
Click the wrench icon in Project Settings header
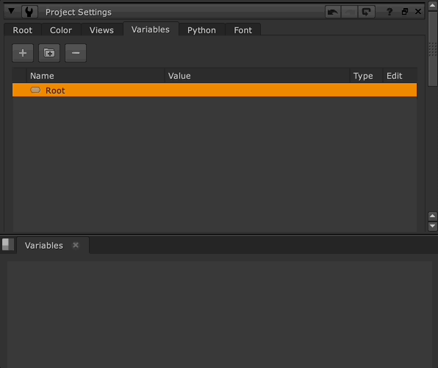coord(29,12)
